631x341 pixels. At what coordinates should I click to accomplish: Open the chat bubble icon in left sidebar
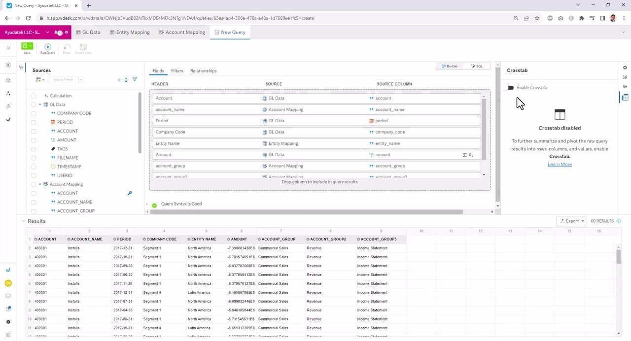point(8,296)
